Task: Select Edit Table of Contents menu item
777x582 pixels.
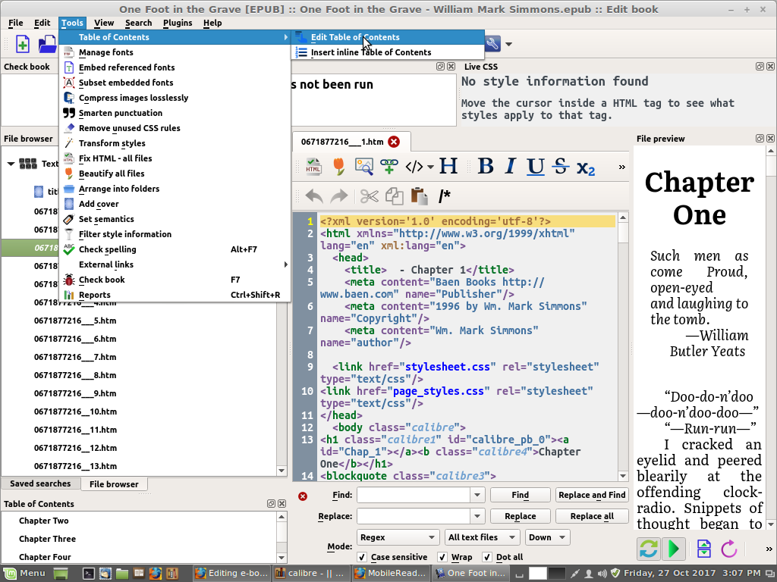Action: coord(354,37)
